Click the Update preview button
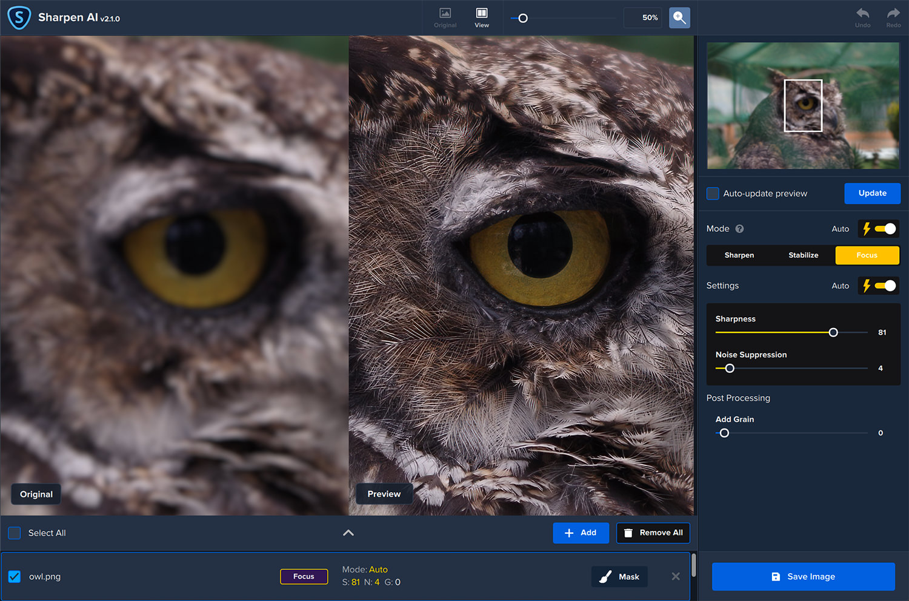Viewport: 909px width, 601px height. coord(872,193)
